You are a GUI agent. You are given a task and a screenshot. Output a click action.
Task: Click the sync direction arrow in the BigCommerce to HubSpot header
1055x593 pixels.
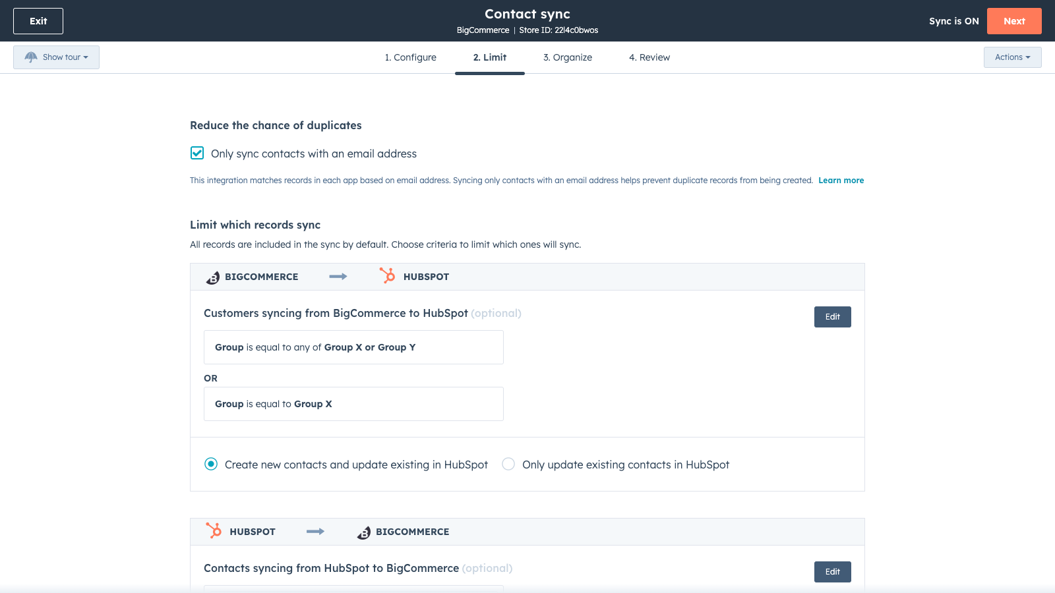[338, 277]
